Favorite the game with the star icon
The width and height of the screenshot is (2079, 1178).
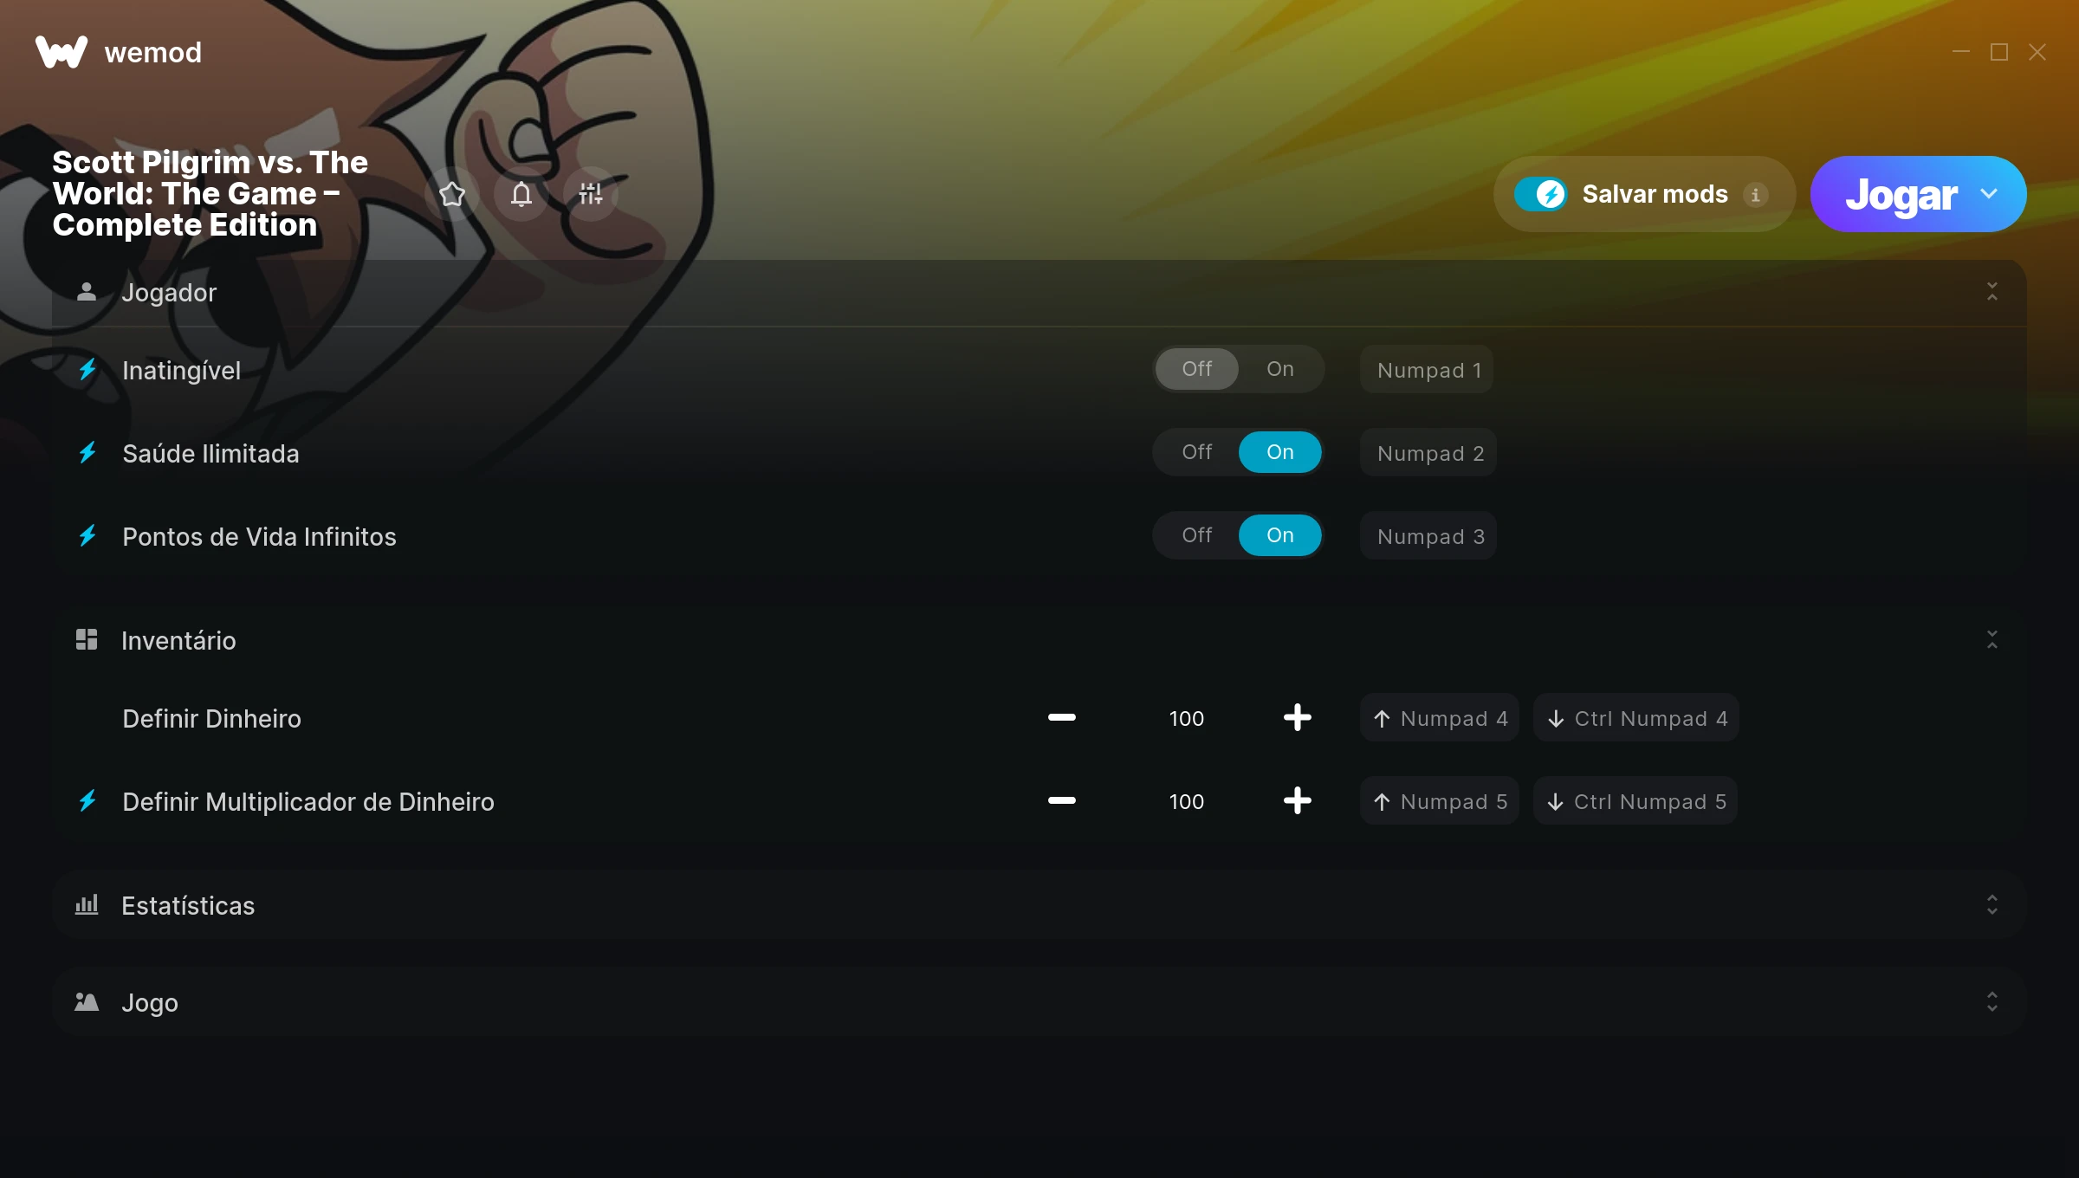452,194
